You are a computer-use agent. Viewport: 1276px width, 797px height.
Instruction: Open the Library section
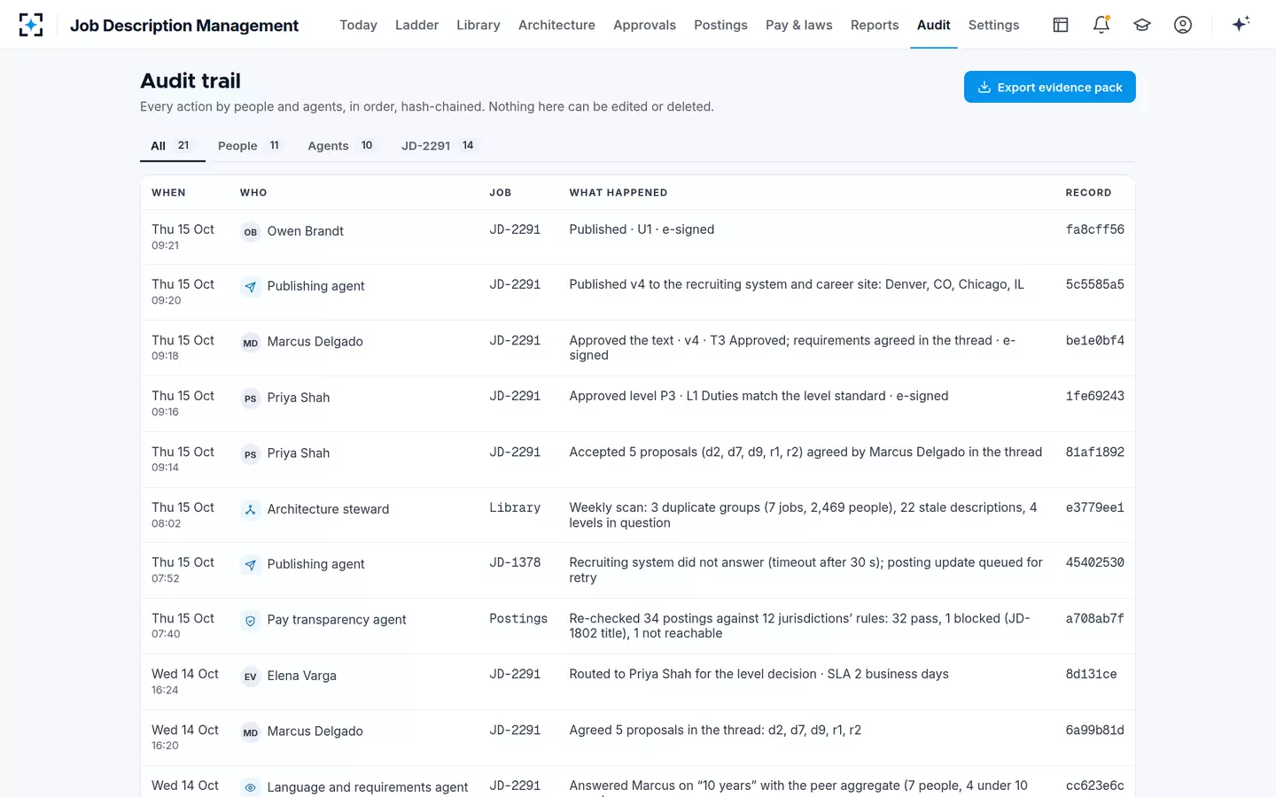(478, 25)
